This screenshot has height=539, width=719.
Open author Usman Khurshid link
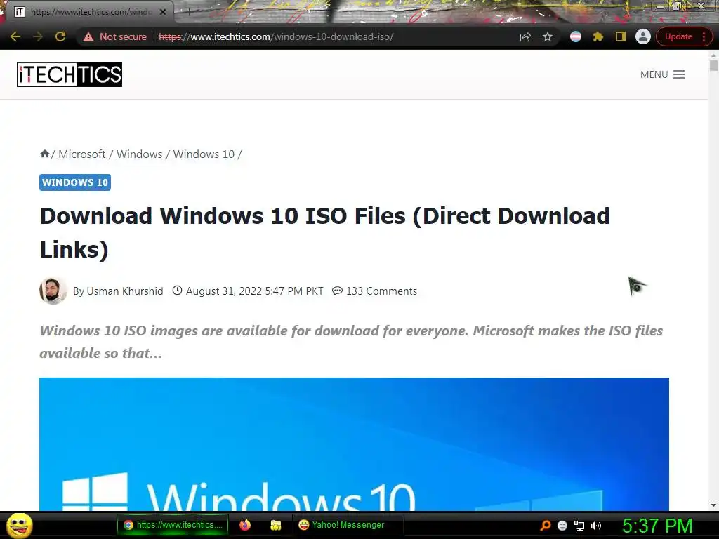[125, 291]
